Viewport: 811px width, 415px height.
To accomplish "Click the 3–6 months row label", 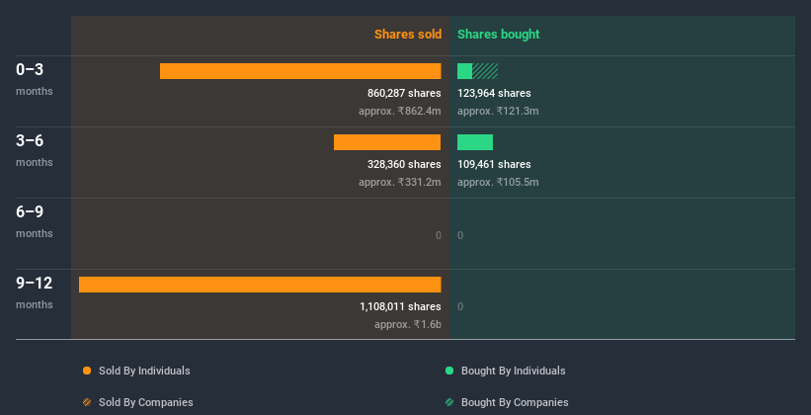I will (x=35, y=150).
